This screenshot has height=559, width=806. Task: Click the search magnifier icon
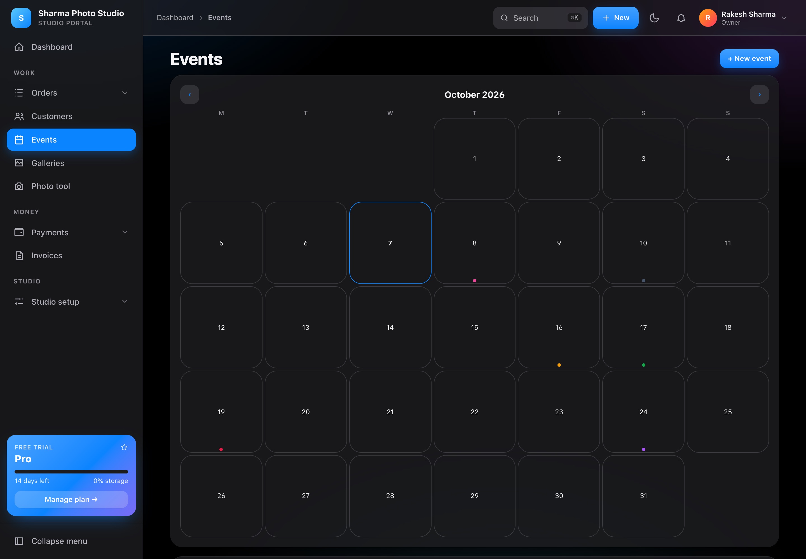click(x=504, y=18)
